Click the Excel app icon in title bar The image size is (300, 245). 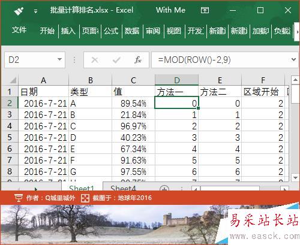tap(19, 11)
